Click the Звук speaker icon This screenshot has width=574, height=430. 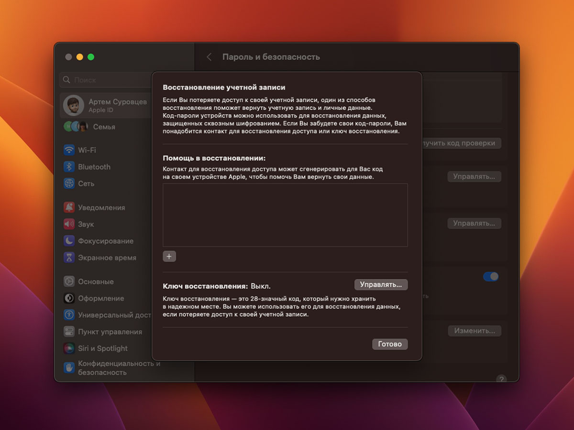point(69,224)
